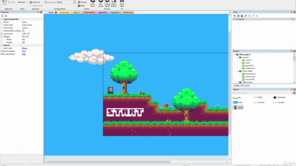Viewport: 296px width, 166px height.
Task: Click the Paste clipboard button
Action: tap(4, 2)
